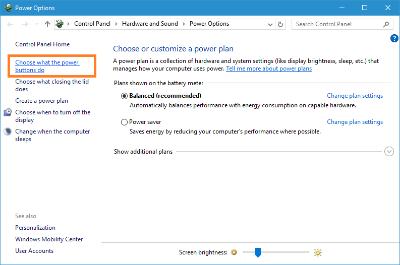Image resolution: width=400 pixels, height=265 pixels.
Task: Open Hardware and Sound breadcrumb
Action: pos(150,24)
